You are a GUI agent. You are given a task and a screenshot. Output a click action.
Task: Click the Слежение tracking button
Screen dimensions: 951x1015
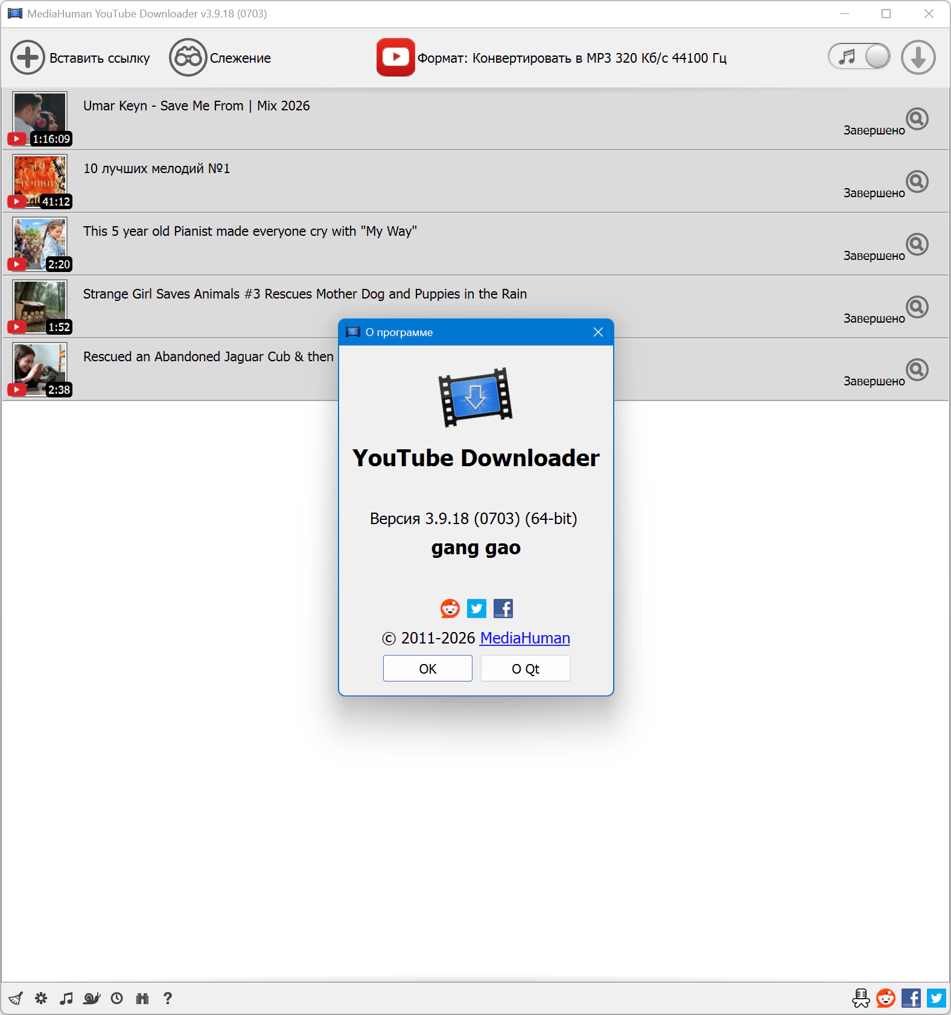pos(221,58)
